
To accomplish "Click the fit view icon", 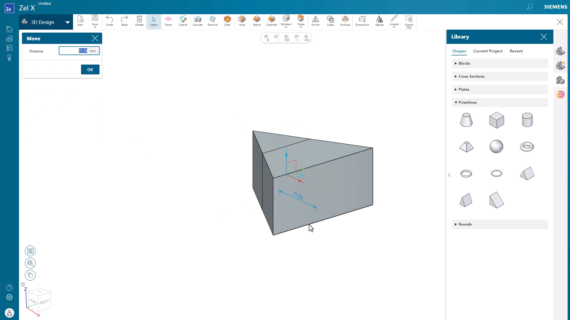I will [30, 251].
